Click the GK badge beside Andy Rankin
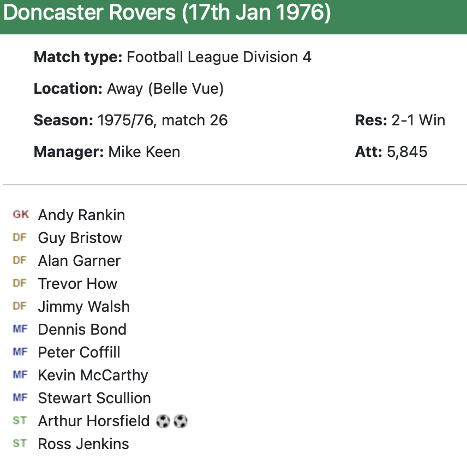The height and width of the screenshot is (460, 467). (x=21, y=215)
